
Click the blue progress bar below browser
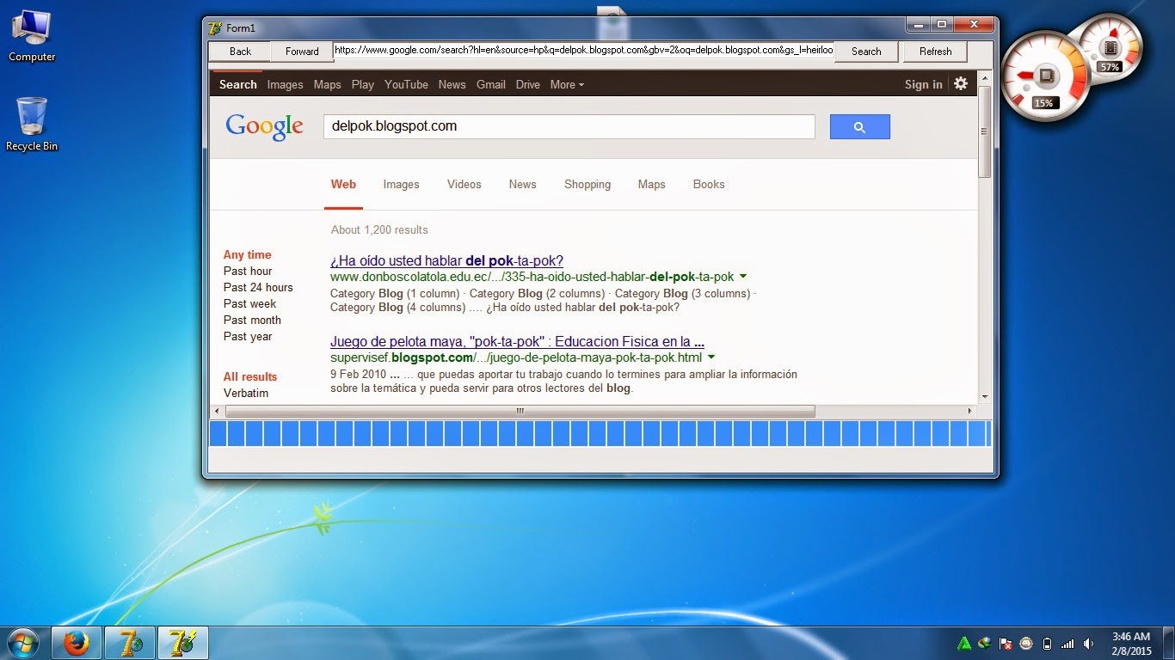pyautogui.click(x=600, y=433)
